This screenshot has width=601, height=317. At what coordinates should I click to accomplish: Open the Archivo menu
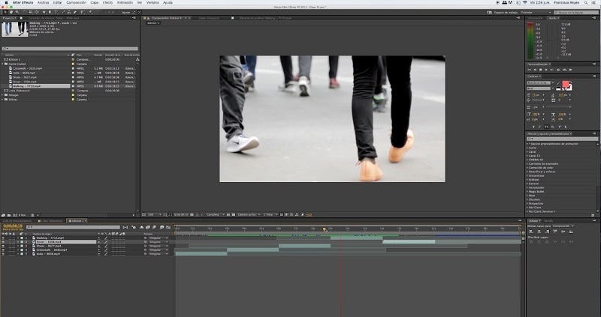point(43,2)
